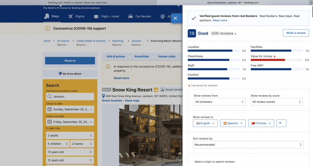313x166 pixels.
Task: Open the check-out date dropdown
Action: pyautogui.click(x=70, y=122)
